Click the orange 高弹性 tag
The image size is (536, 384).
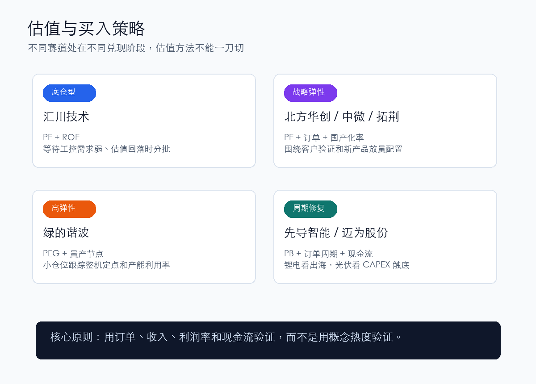69,209
